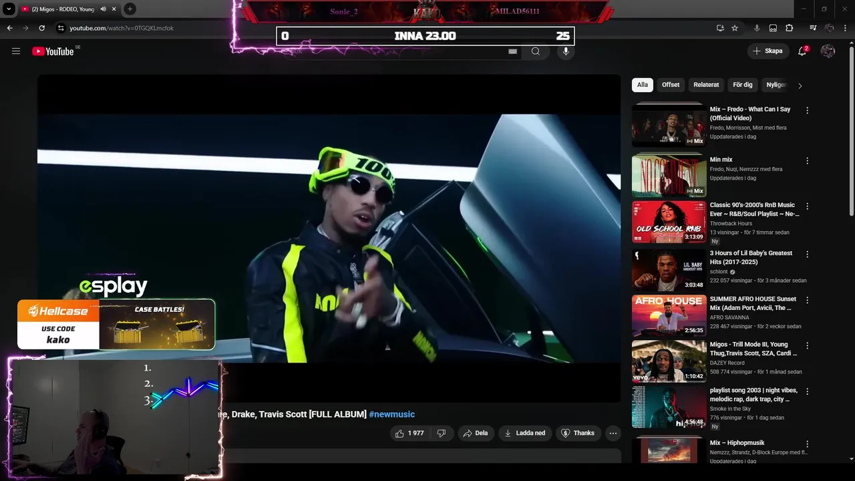Go forward with the browser forward arrow

click(25, 28)
